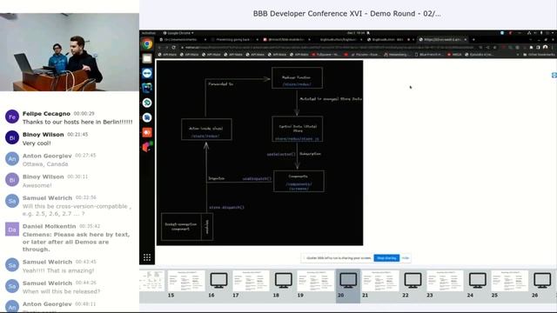
Task: Click Felipe Cecagno's chat avatar
Action: (x=12, y=117)
